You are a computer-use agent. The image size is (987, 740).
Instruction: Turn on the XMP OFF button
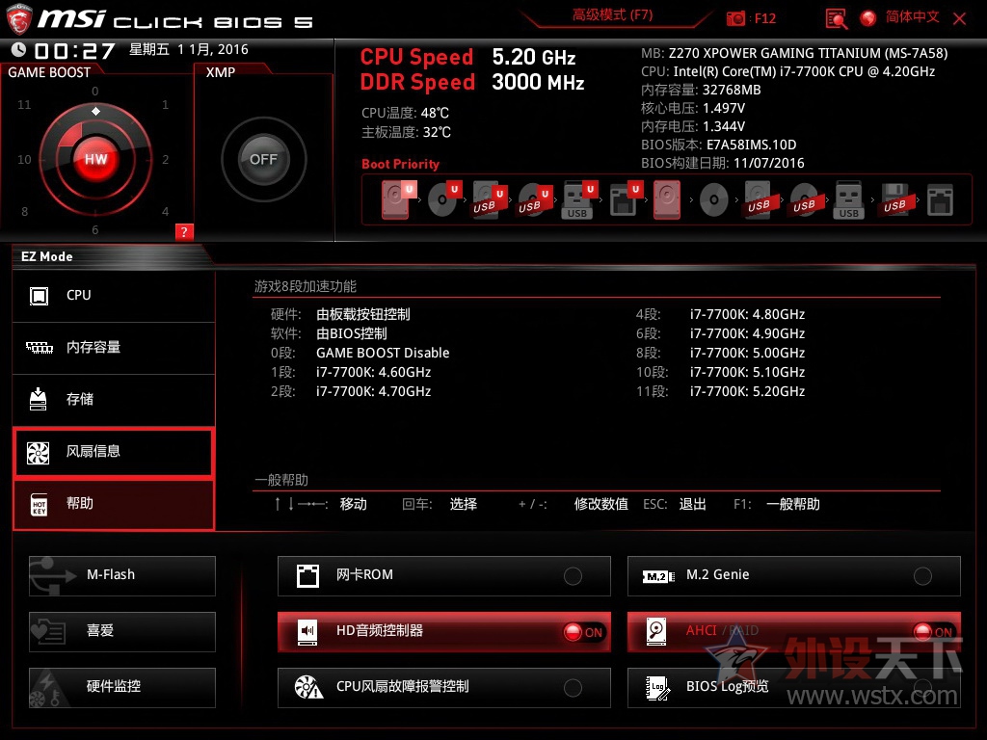click(263, 159)
